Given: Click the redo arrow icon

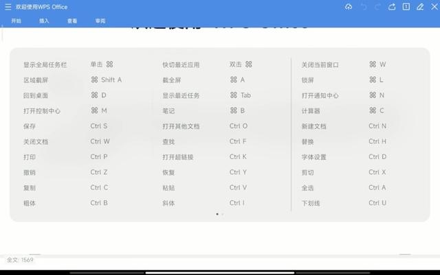Looking at the screenshot, I should pyautogui.click(x=377, y=7).
